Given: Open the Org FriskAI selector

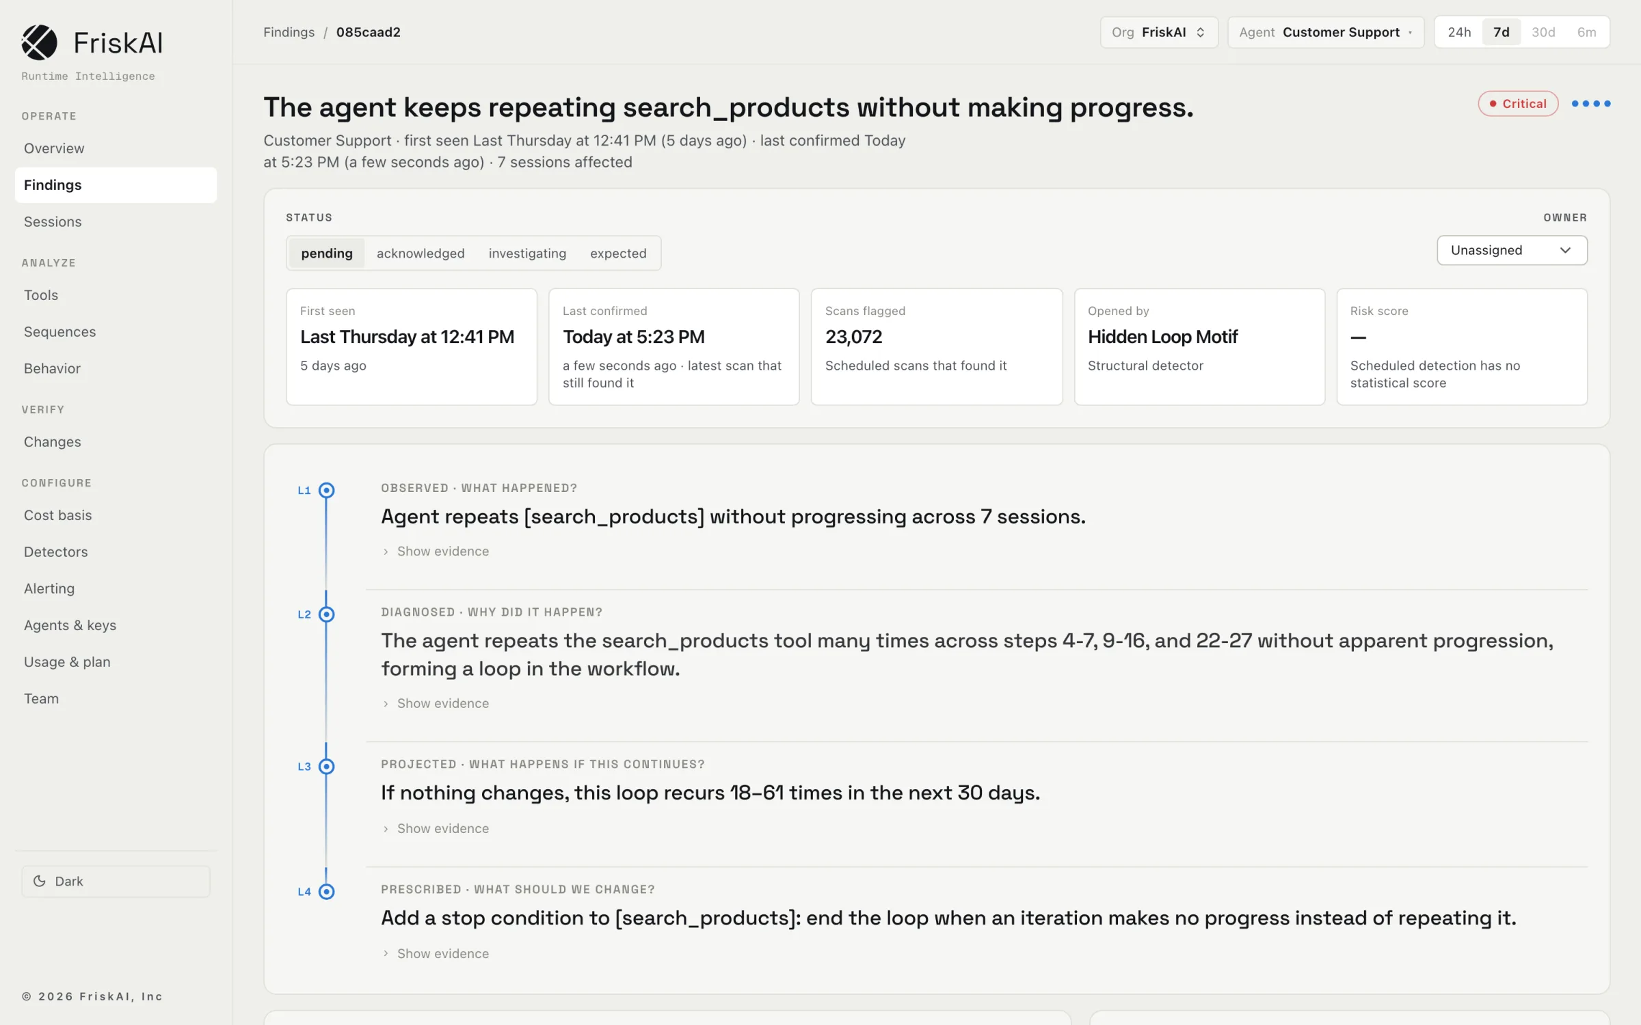Looking at the screenshot, I should [1159, 32].
